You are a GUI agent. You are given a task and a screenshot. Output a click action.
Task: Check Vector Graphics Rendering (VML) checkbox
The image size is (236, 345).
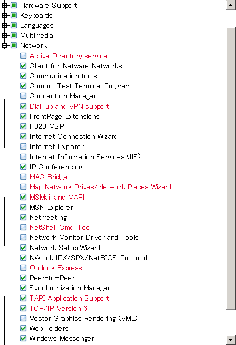23,318
